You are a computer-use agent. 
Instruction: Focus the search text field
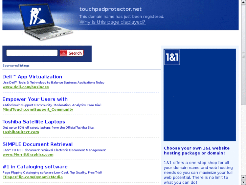coord(32,53)
